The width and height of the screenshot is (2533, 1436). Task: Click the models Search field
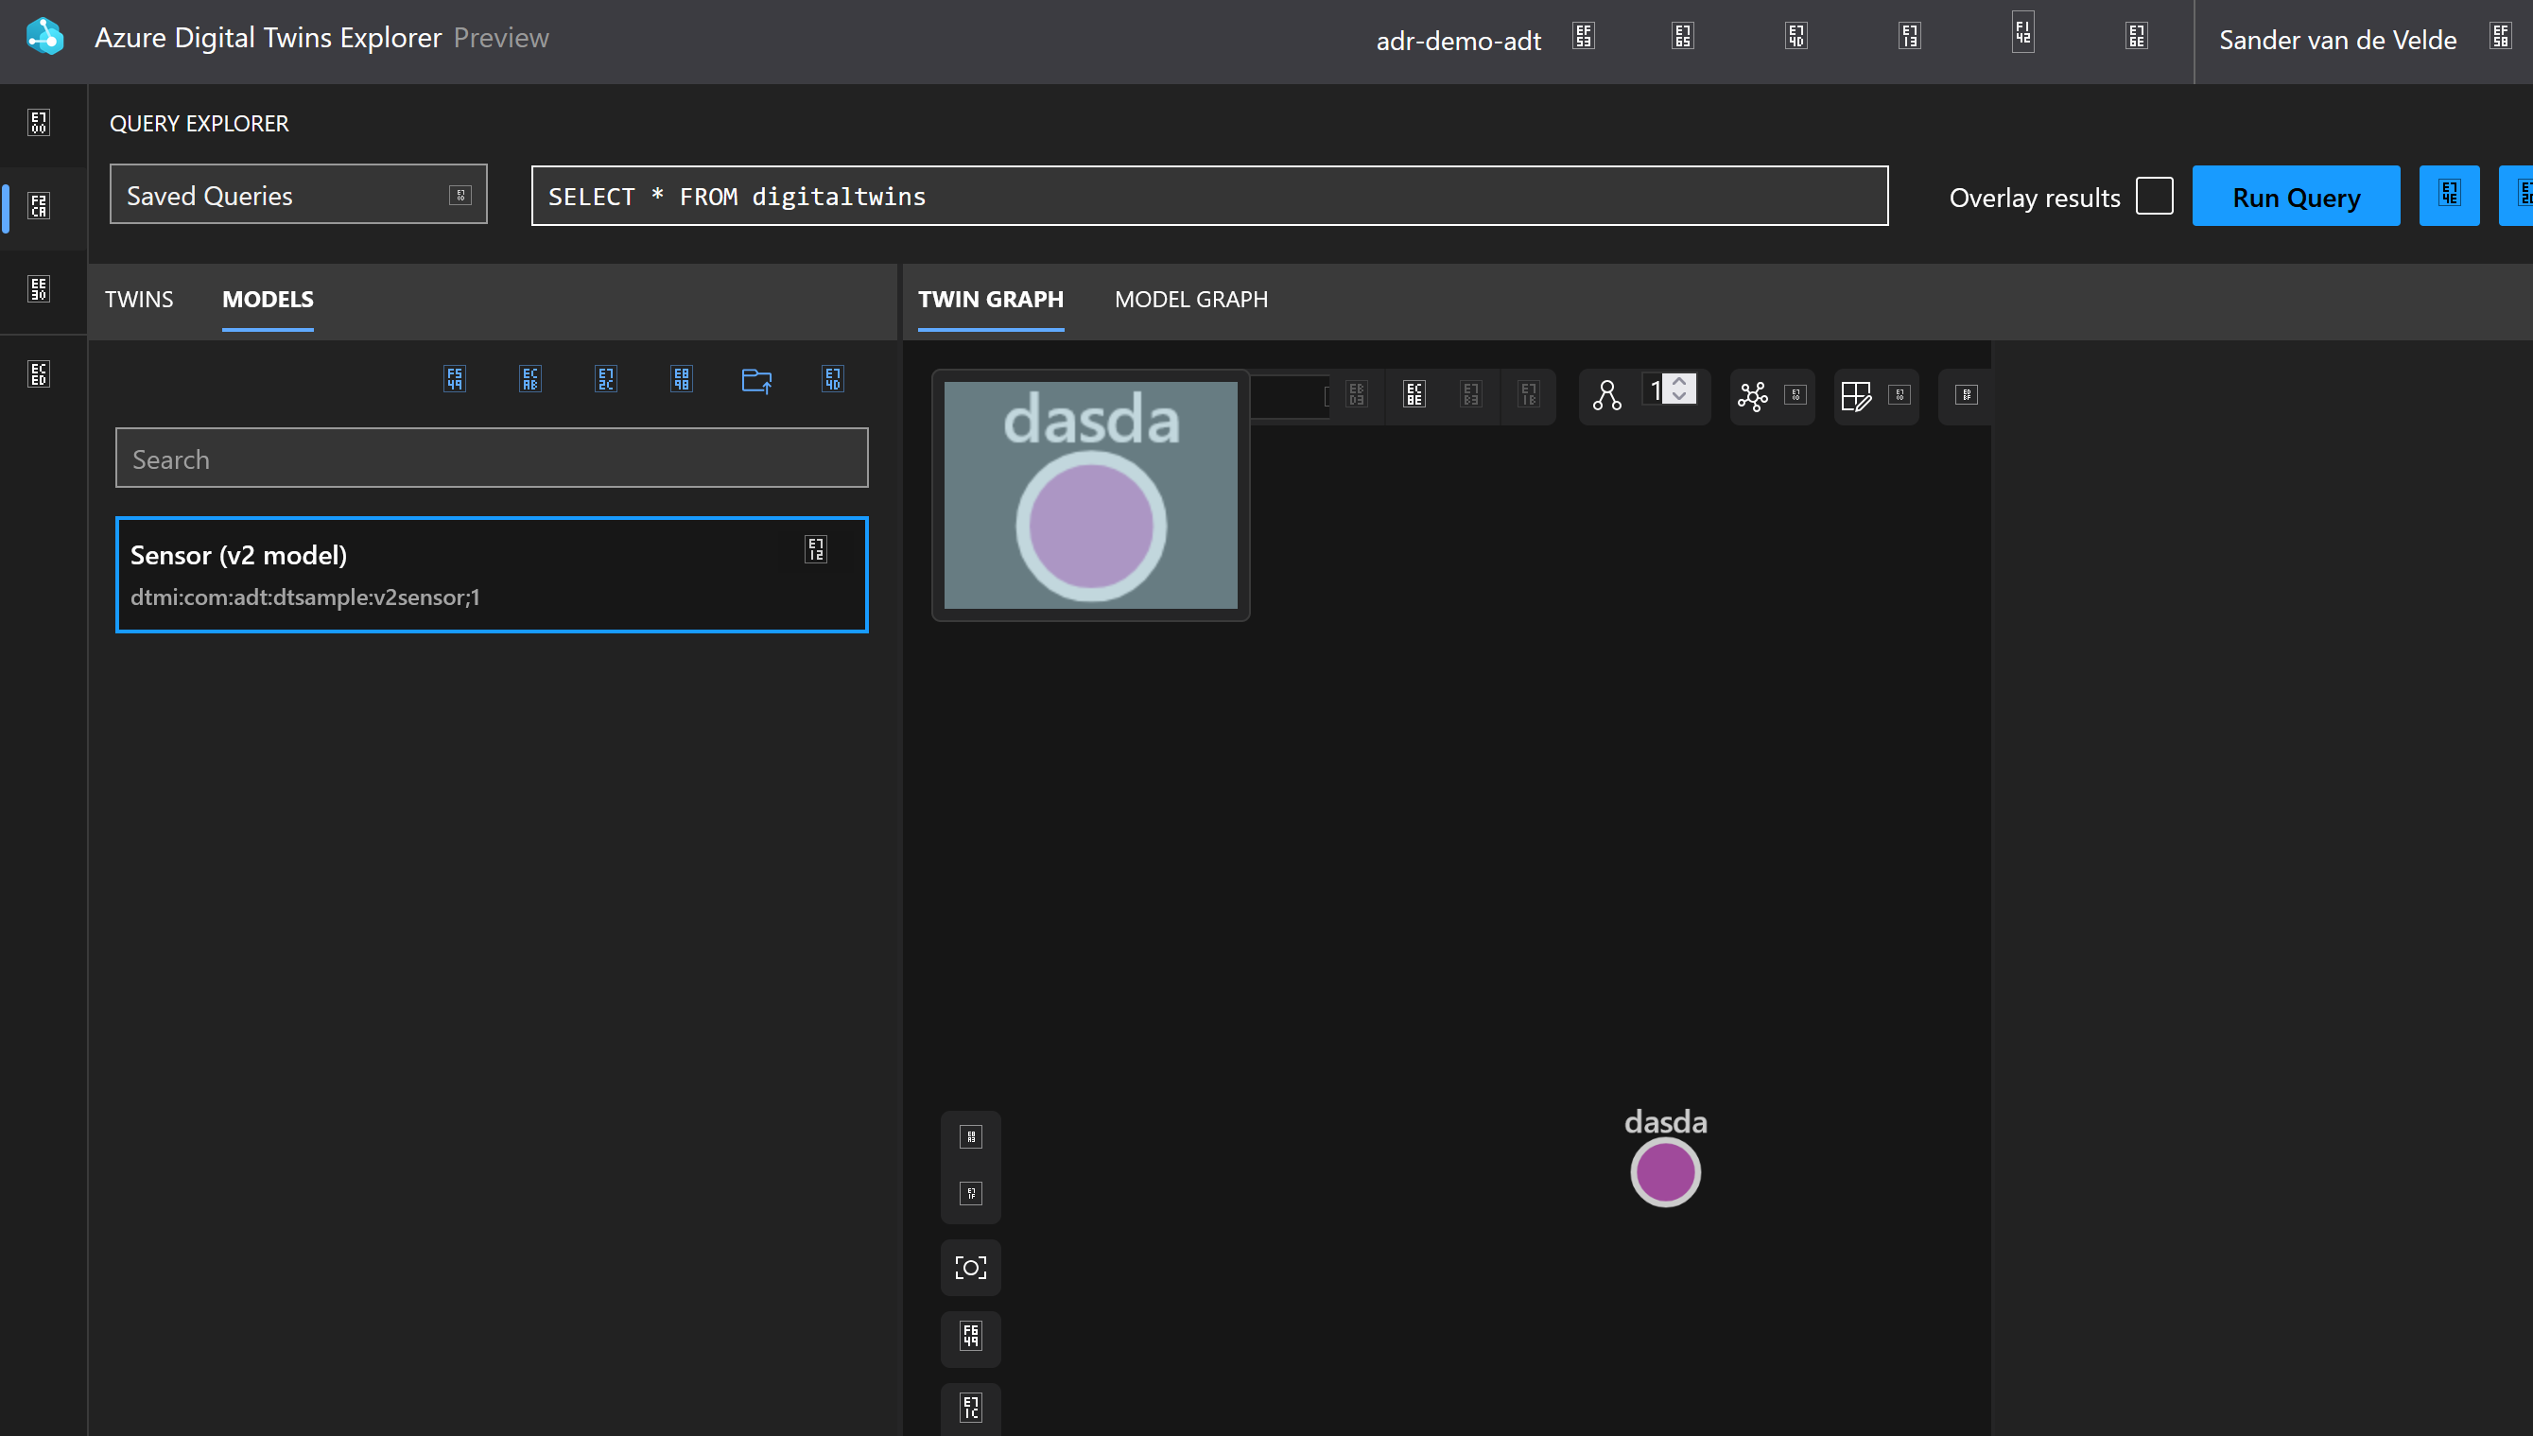point(492,458)
